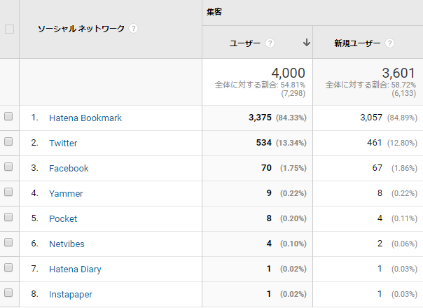Click the 70 users cell for Facebook
The image size is (423, 308).
point(266,168)
